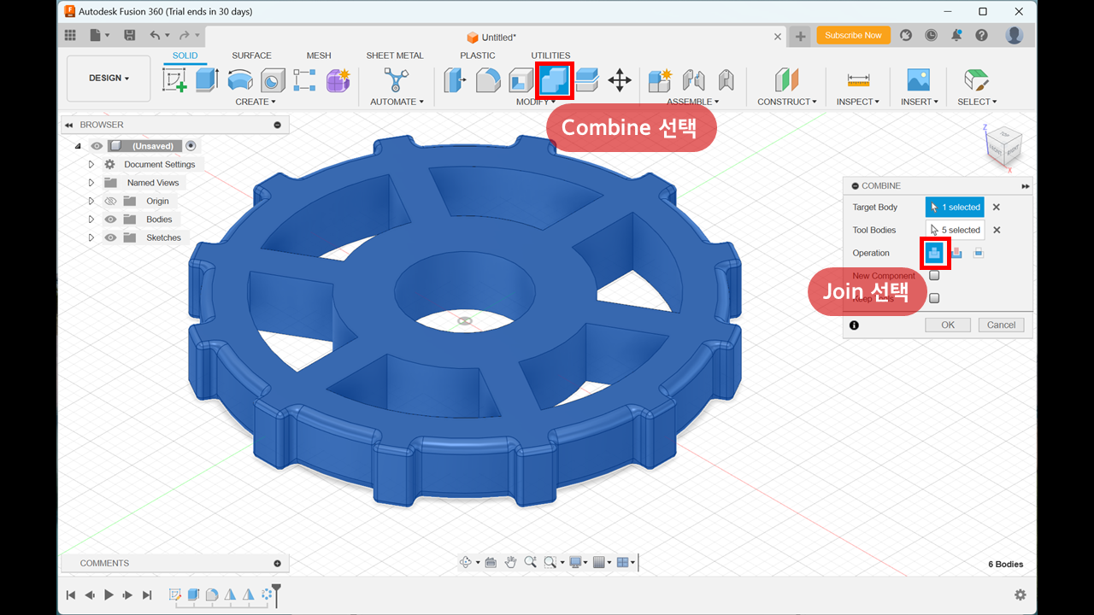Switch to the SHEET METAL tab
Image resolution: width=1094 pixels, height=615 pixels.
395,56
